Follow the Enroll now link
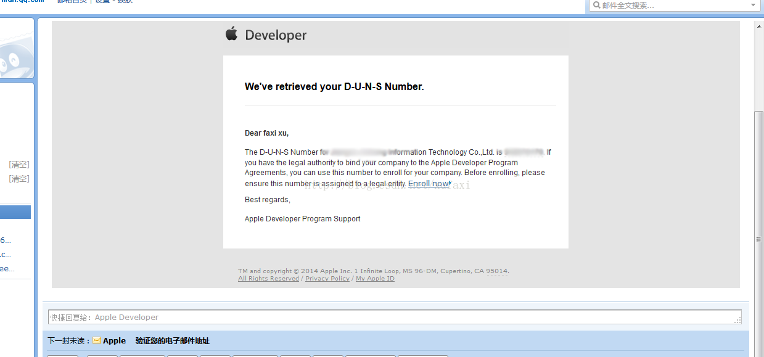 [x=429, y=184]
